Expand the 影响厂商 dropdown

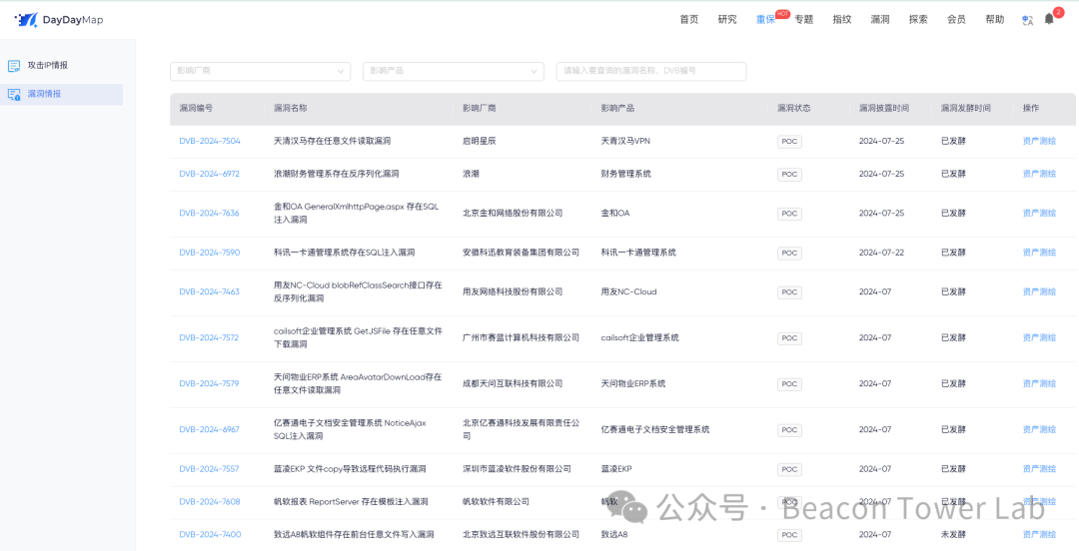tap(260, 71)
